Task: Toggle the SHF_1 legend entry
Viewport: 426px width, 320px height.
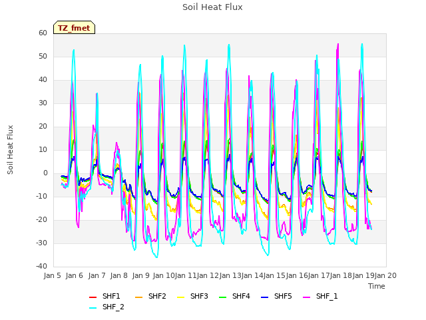Action: pyautogui.click(x=327, y=296)
